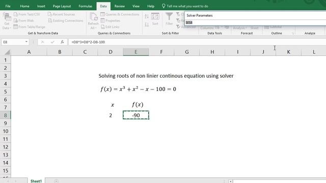Viewport: 326px width, 183px height.
Task: Click the horizontal scrollbar left arrow
Action: 231,181
